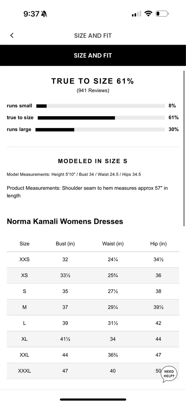Tap the 941 Reviews text
This screenshot has width=186, height=404.
[x=93, y=91]
